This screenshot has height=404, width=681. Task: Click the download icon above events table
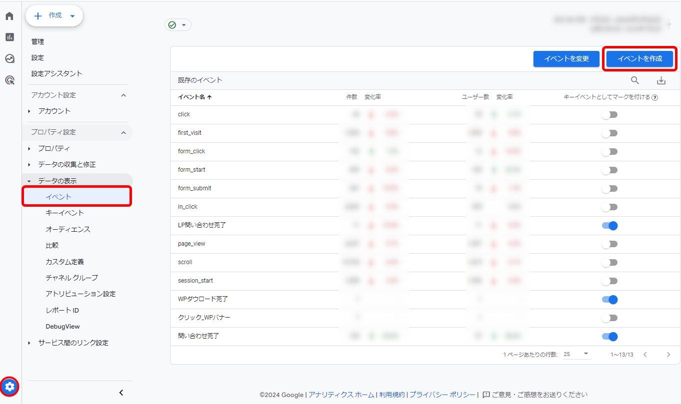(x=661, y=80)
